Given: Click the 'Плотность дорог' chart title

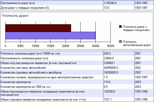Looking at the screenshot, I should (x=15, y=15).
